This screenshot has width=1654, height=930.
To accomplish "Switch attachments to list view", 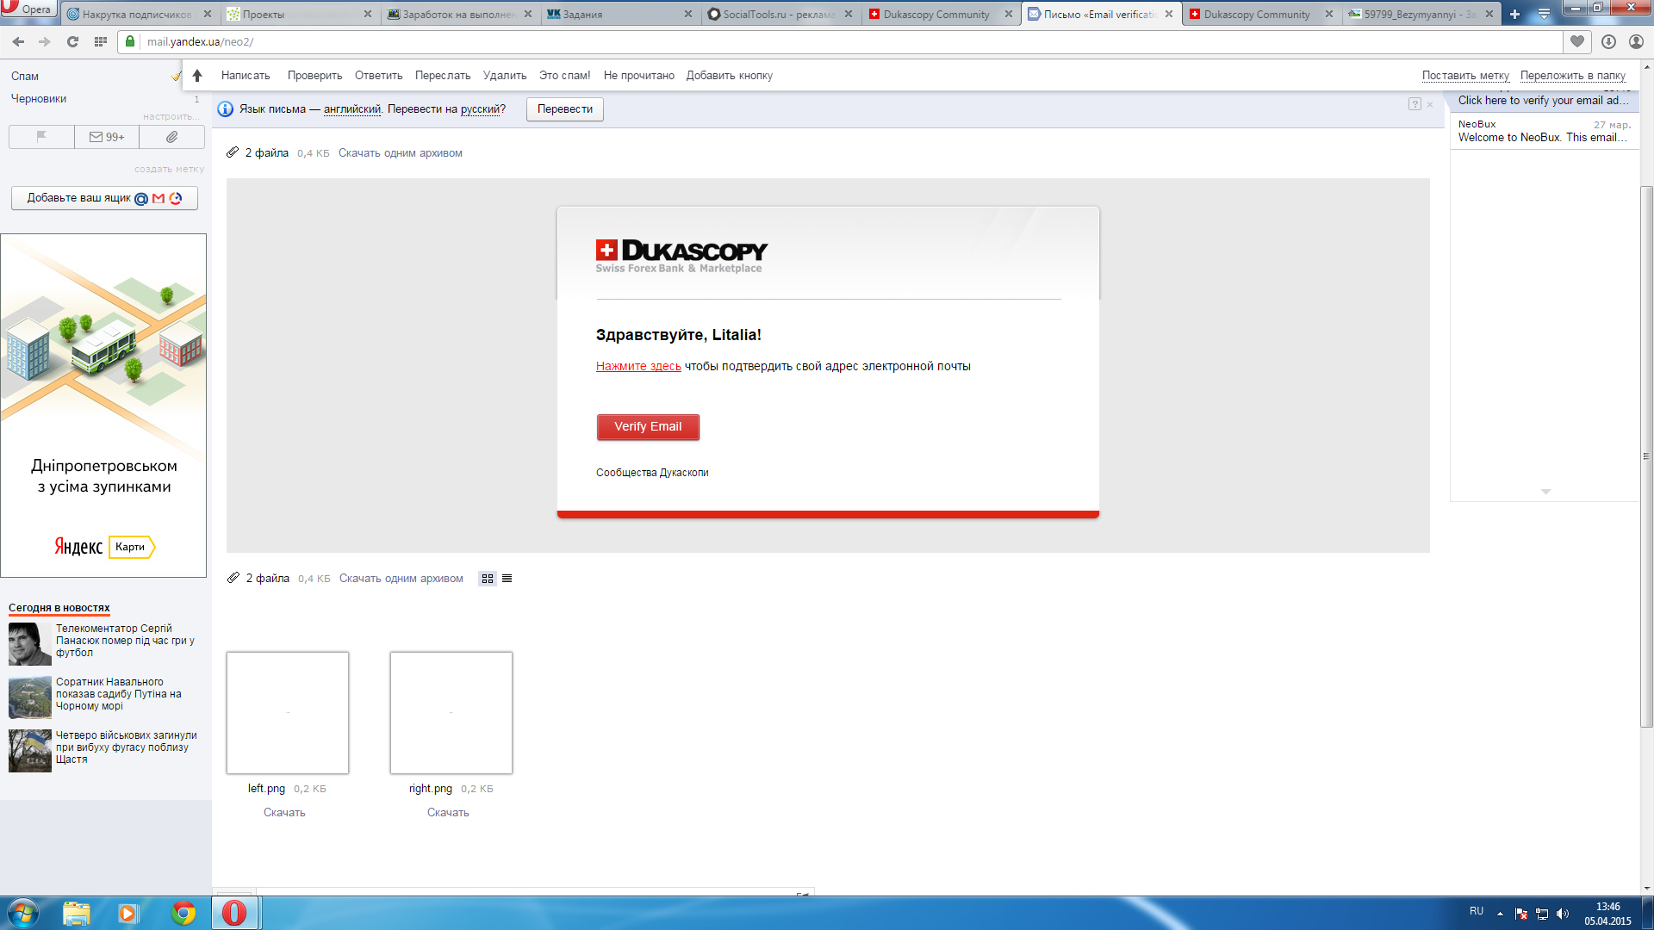I will pos(507,579).
